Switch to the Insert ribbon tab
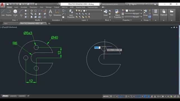Image resolution: width=180 pixels, height=101 pixels. 16,7
